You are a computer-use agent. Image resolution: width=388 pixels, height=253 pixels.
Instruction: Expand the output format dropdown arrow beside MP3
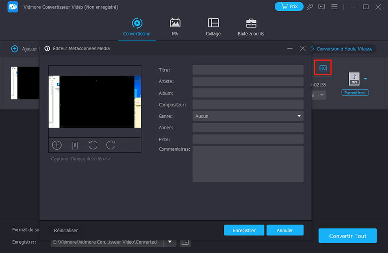point(366,79)
